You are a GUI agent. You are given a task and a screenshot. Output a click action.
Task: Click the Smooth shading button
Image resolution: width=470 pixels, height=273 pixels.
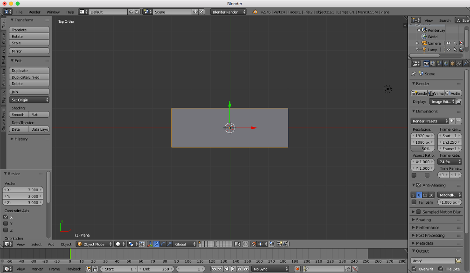tap(19, 114)
